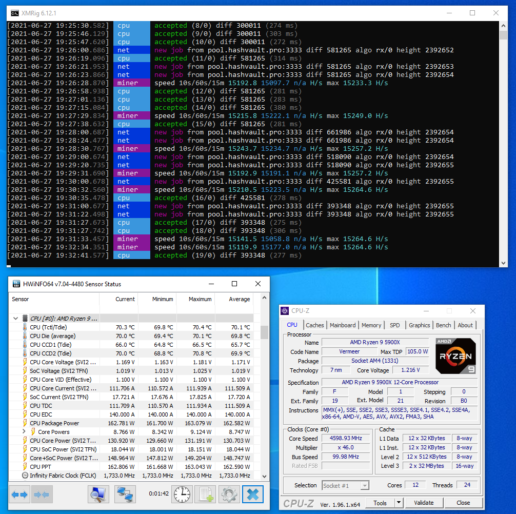The width and height of the screenshot is (516, 514).
Task: Click HWiNFO expand sensors arrows button
Action: (19, 495)
